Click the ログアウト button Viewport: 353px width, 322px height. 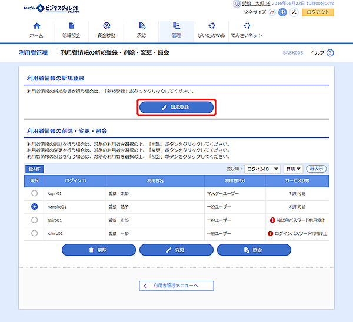pyautogui.click(x=318, y=12)
